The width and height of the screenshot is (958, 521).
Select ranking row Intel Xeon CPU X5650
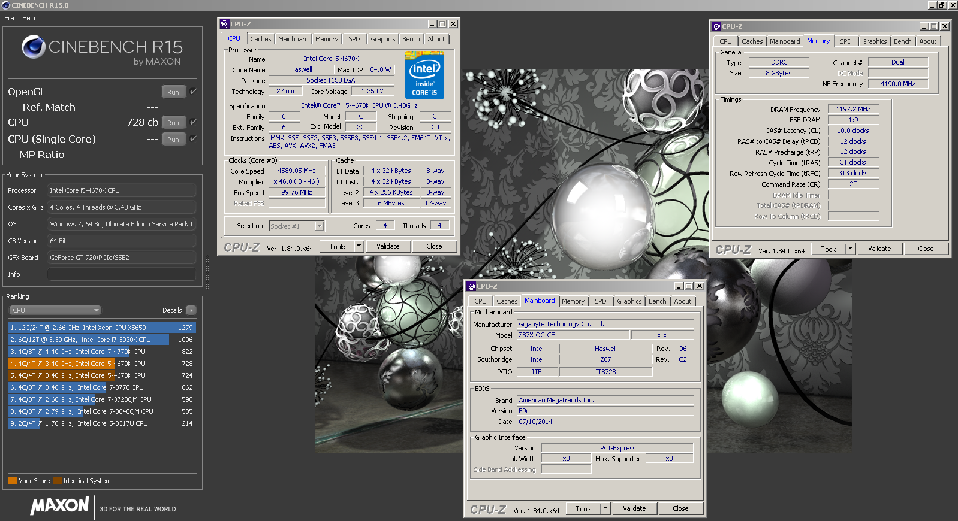pyautogui.click(x=101, y=328)
